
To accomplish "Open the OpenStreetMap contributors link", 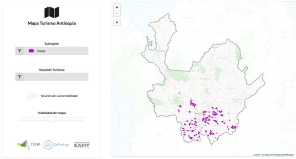I will pyautogui.click(x=272, y=155).
